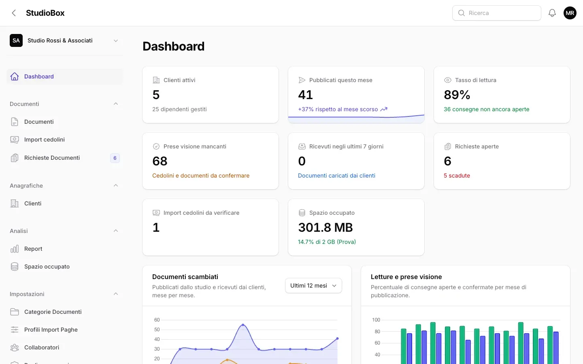Focus the Ricerca search field
The width and height of the screenshot is (583, 364).
497,13
